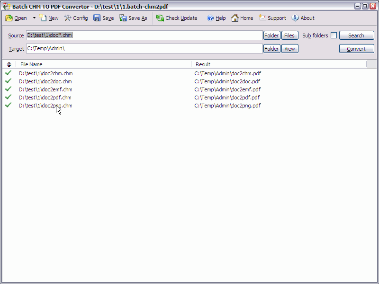The height and width of the screenshot is (284, 379).
Task: Click green checkmark for doc2doc.chm
Action: (8, 80)
